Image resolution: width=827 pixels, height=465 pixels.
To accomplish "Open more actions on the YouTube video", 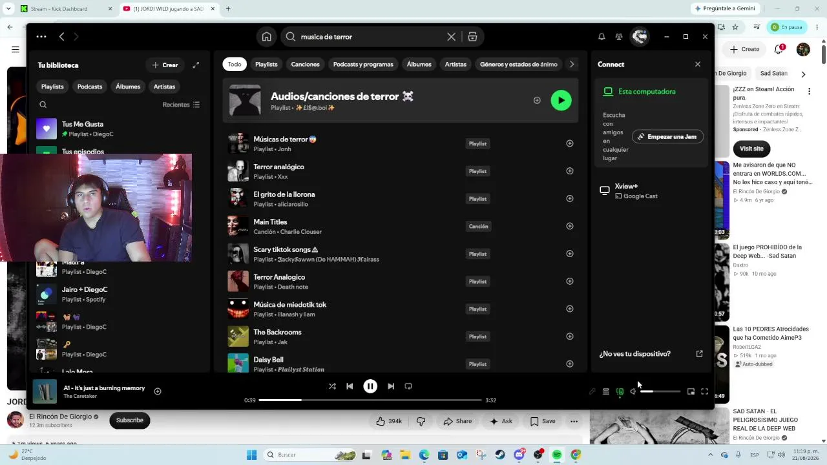I will tap(574, 421).
